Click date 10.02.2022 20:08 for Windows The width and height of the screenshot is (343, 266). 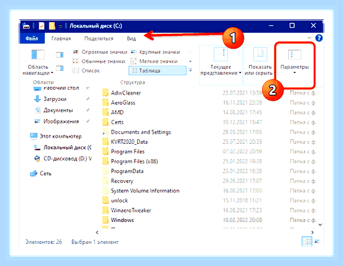tap(242, 220)
